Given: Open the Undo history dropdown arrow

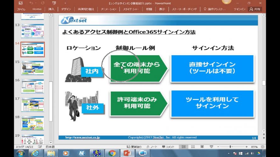Looking at the screenshot, I should 36,3.
